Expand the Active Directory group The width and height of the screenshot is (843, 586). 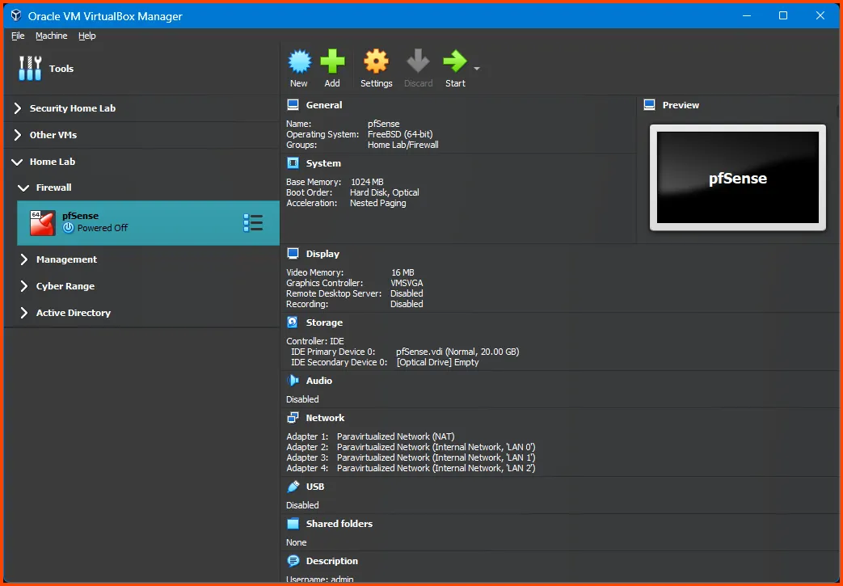24,313
